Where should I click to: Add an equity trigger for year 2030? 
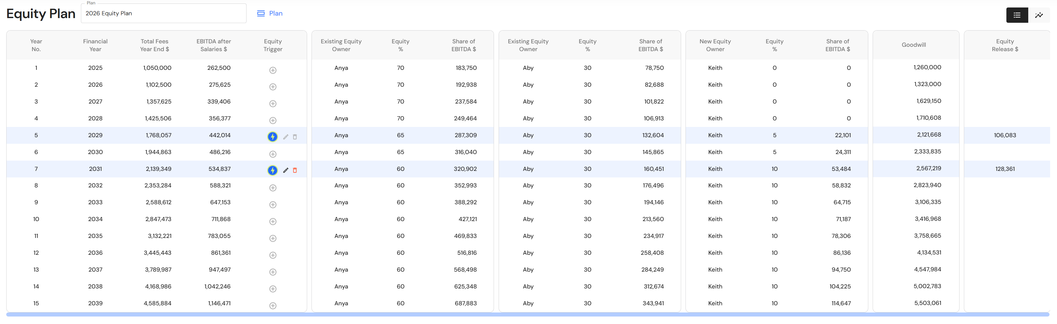tap(273, 154)
